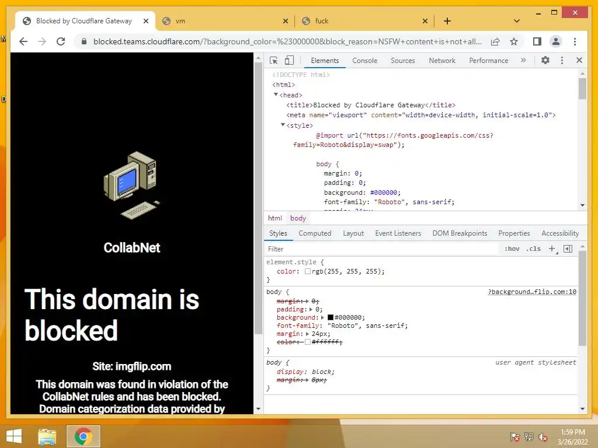Switch to the 'vm' browser tab

pyautogui.click(x=225, y=21)
